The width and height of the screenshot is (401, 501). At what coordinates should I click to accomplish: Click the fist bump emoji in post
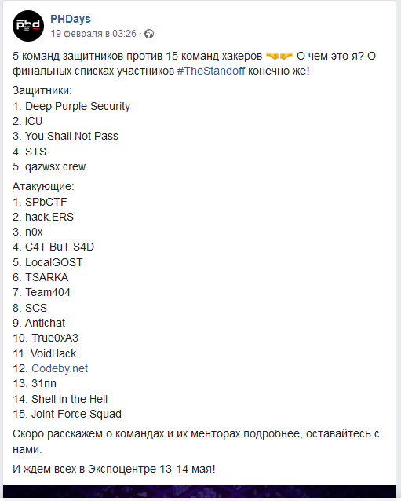[x=279, y=56]
